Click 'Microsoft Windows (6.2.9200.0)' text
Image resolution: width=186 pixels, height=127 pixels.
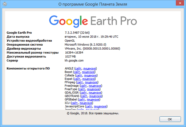(x=85, y=44)
